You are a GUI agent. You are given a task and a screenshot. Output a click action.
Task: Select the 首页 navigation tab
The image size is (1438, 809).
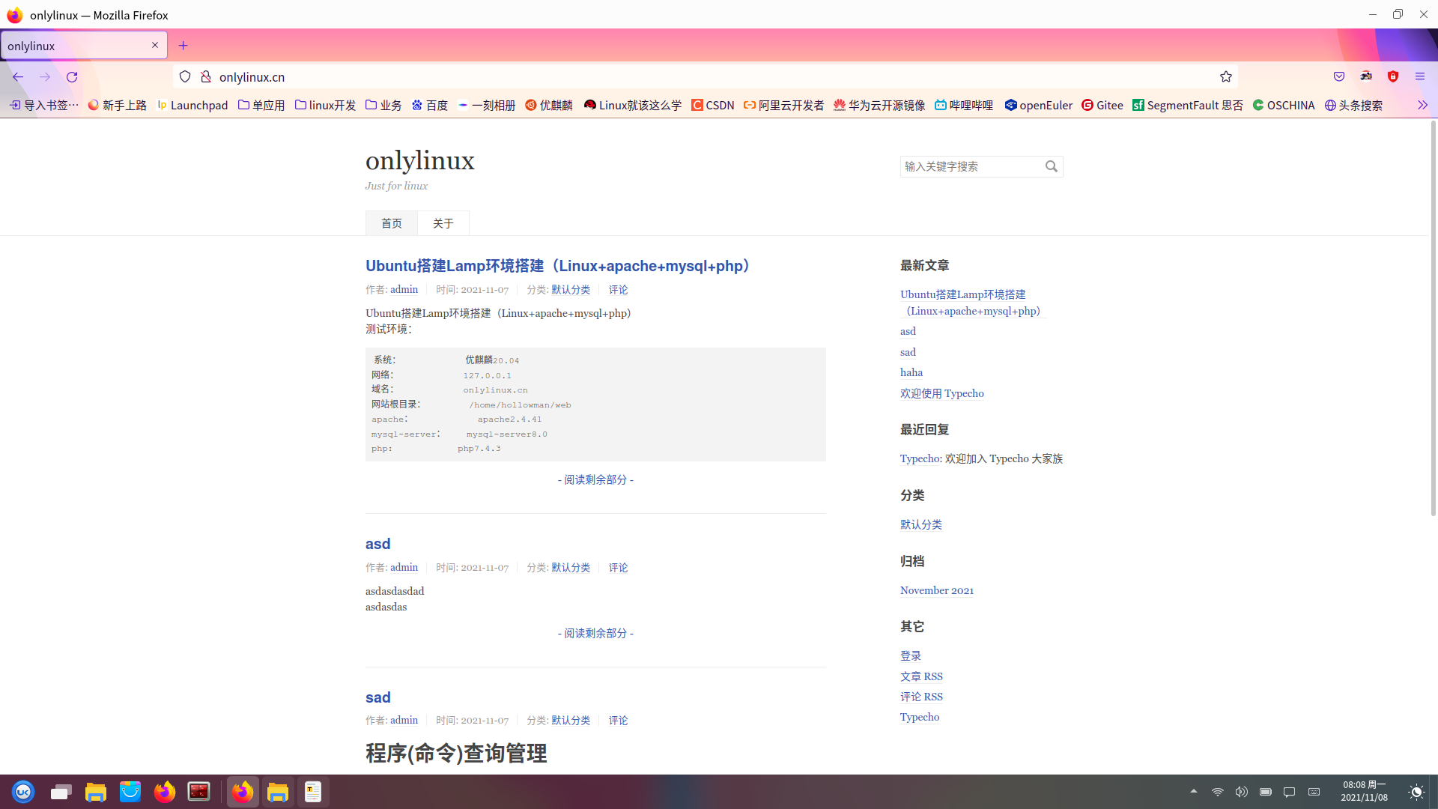coord(391,223)
